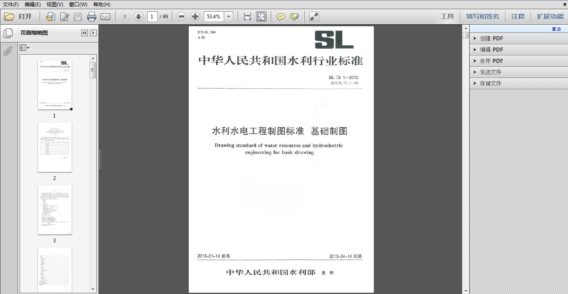Expand the Store Files (存储文件) section

pos(519,83)
